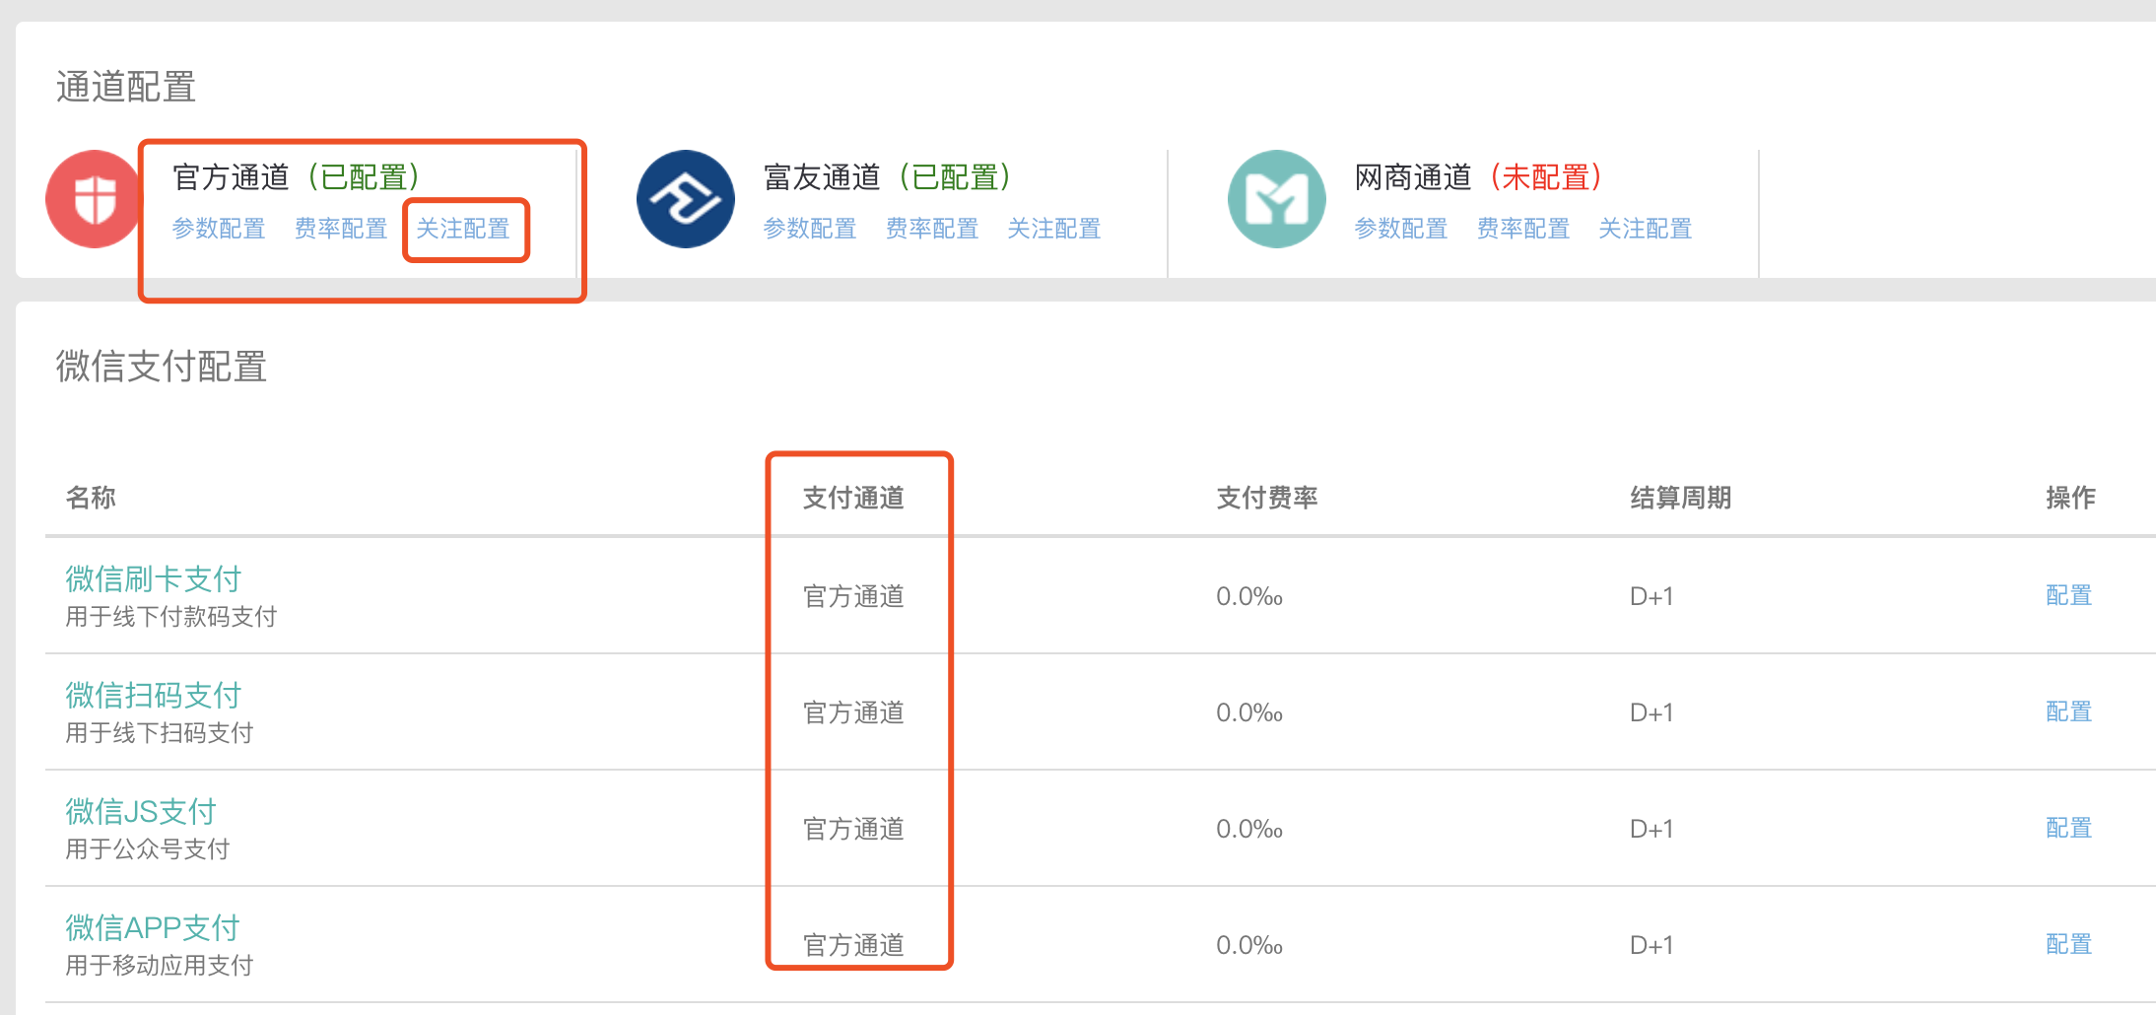The image size is (2156, 1015).
Task: Open 费率配置 under 官方通道
Action: [x=341, y=229]
